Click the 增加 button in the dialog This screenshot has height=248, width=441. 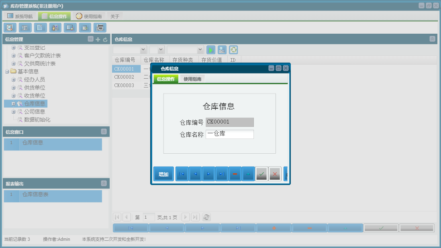coord(163,174)
